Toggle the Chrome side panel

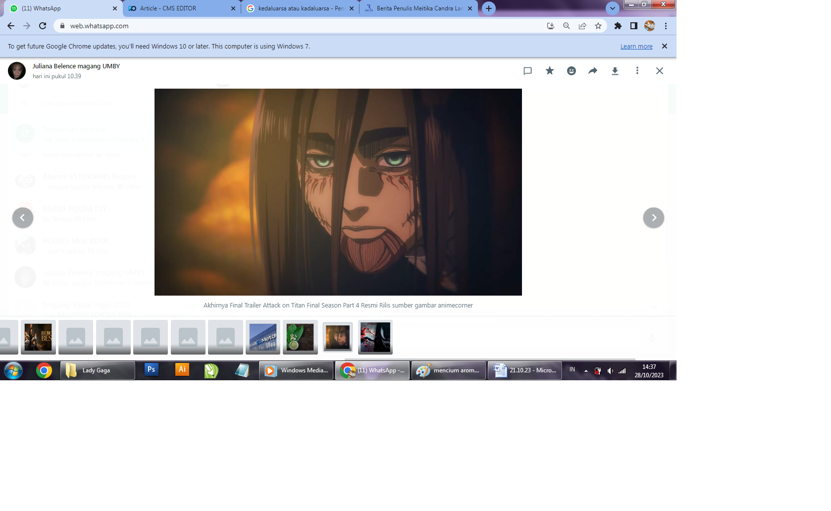(x=634, y=26)
